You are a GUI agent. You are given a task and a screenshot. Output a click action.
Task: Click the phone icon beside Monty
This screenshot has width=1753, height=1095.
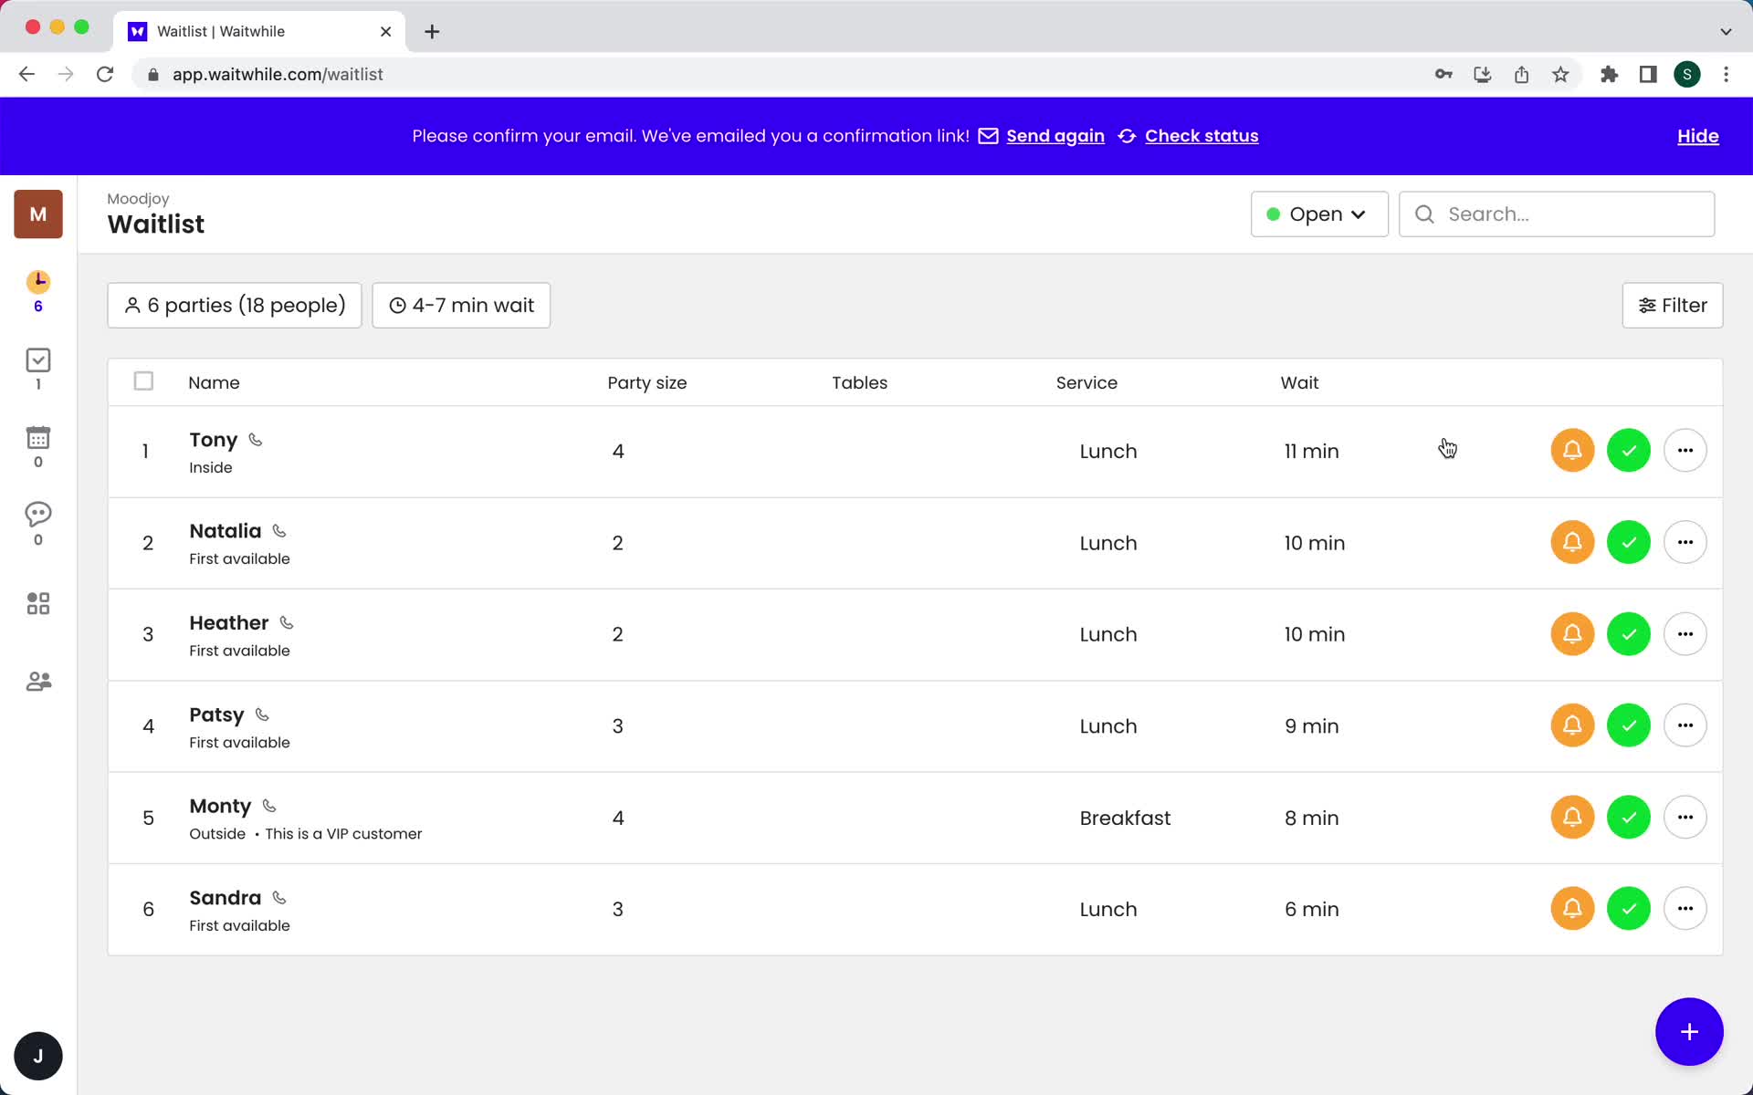pyautogui.click(x=269, y=806)
